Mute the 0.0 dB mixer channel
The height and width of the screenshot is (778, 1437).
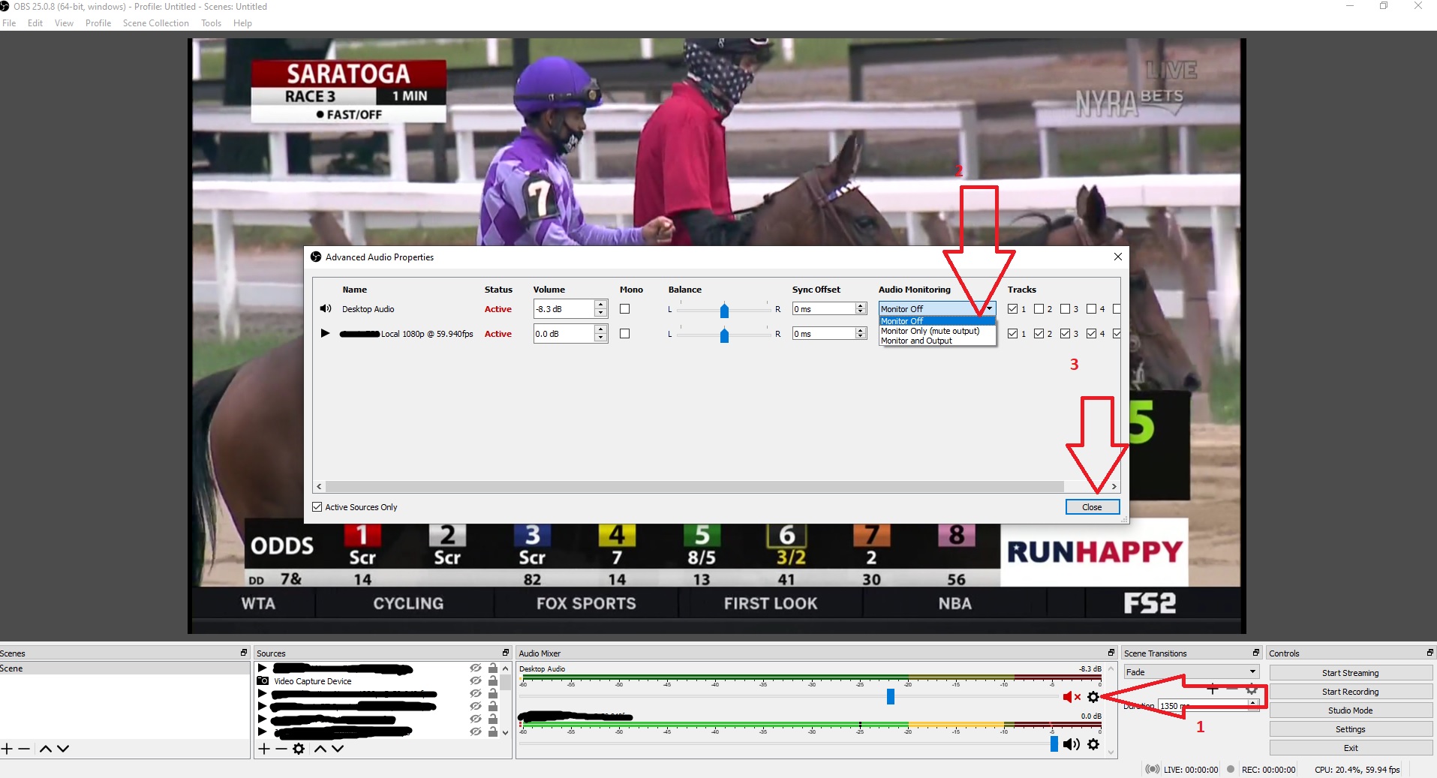(x=1072, y=744)
